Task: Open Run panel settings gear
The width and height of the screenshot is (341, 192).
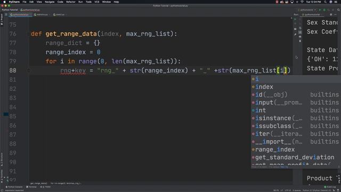Action: click(331, 14)
